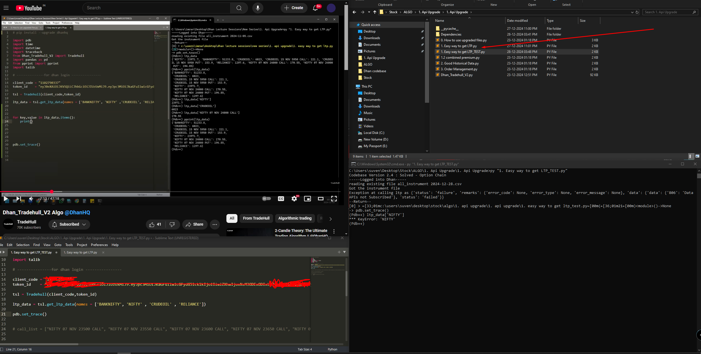This screenshot has width=701, height=354.
Task: Filter suggestions by Algorithmic trading
Action: (x=295, y=218)
